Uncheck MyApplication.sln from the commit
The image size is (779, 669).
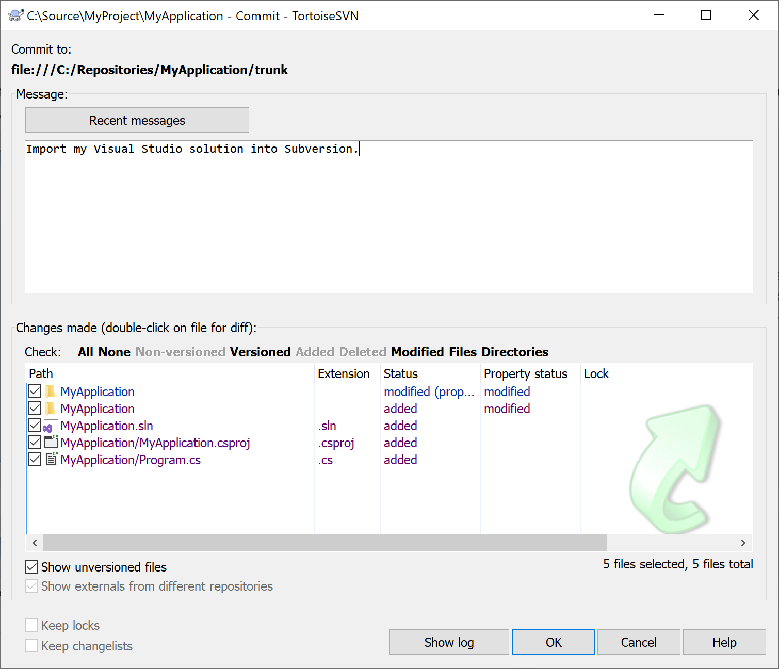pos(34,425)
